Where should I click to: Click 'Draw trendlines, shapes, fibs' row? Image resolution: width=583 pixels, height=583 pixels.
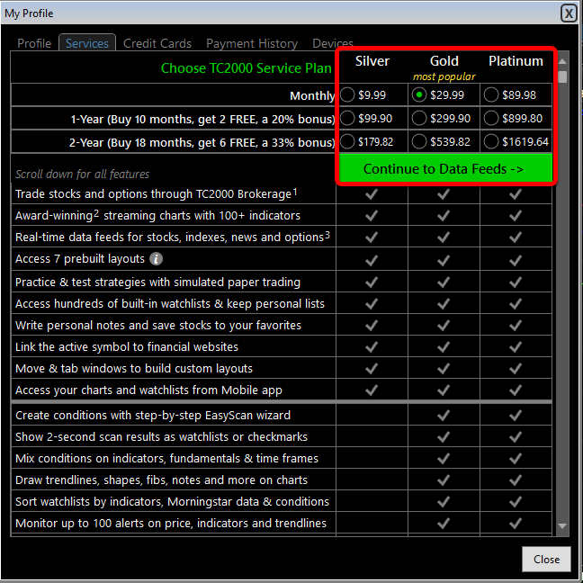[x=174, y=480]
